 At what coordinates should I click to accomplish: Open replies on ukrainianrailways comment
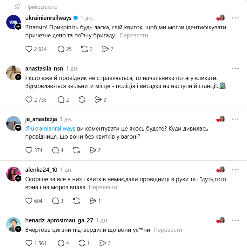pos(60,49)
